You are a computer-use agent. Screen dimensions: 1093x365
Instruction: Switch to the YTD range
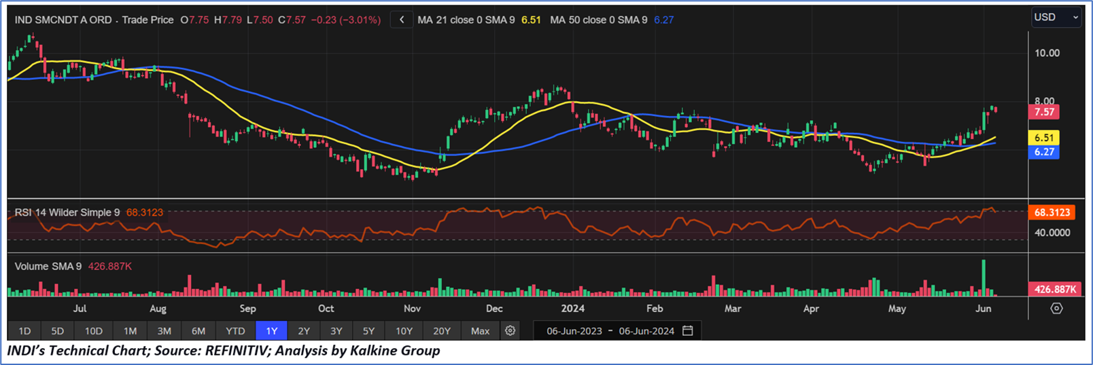coord(235,330)
